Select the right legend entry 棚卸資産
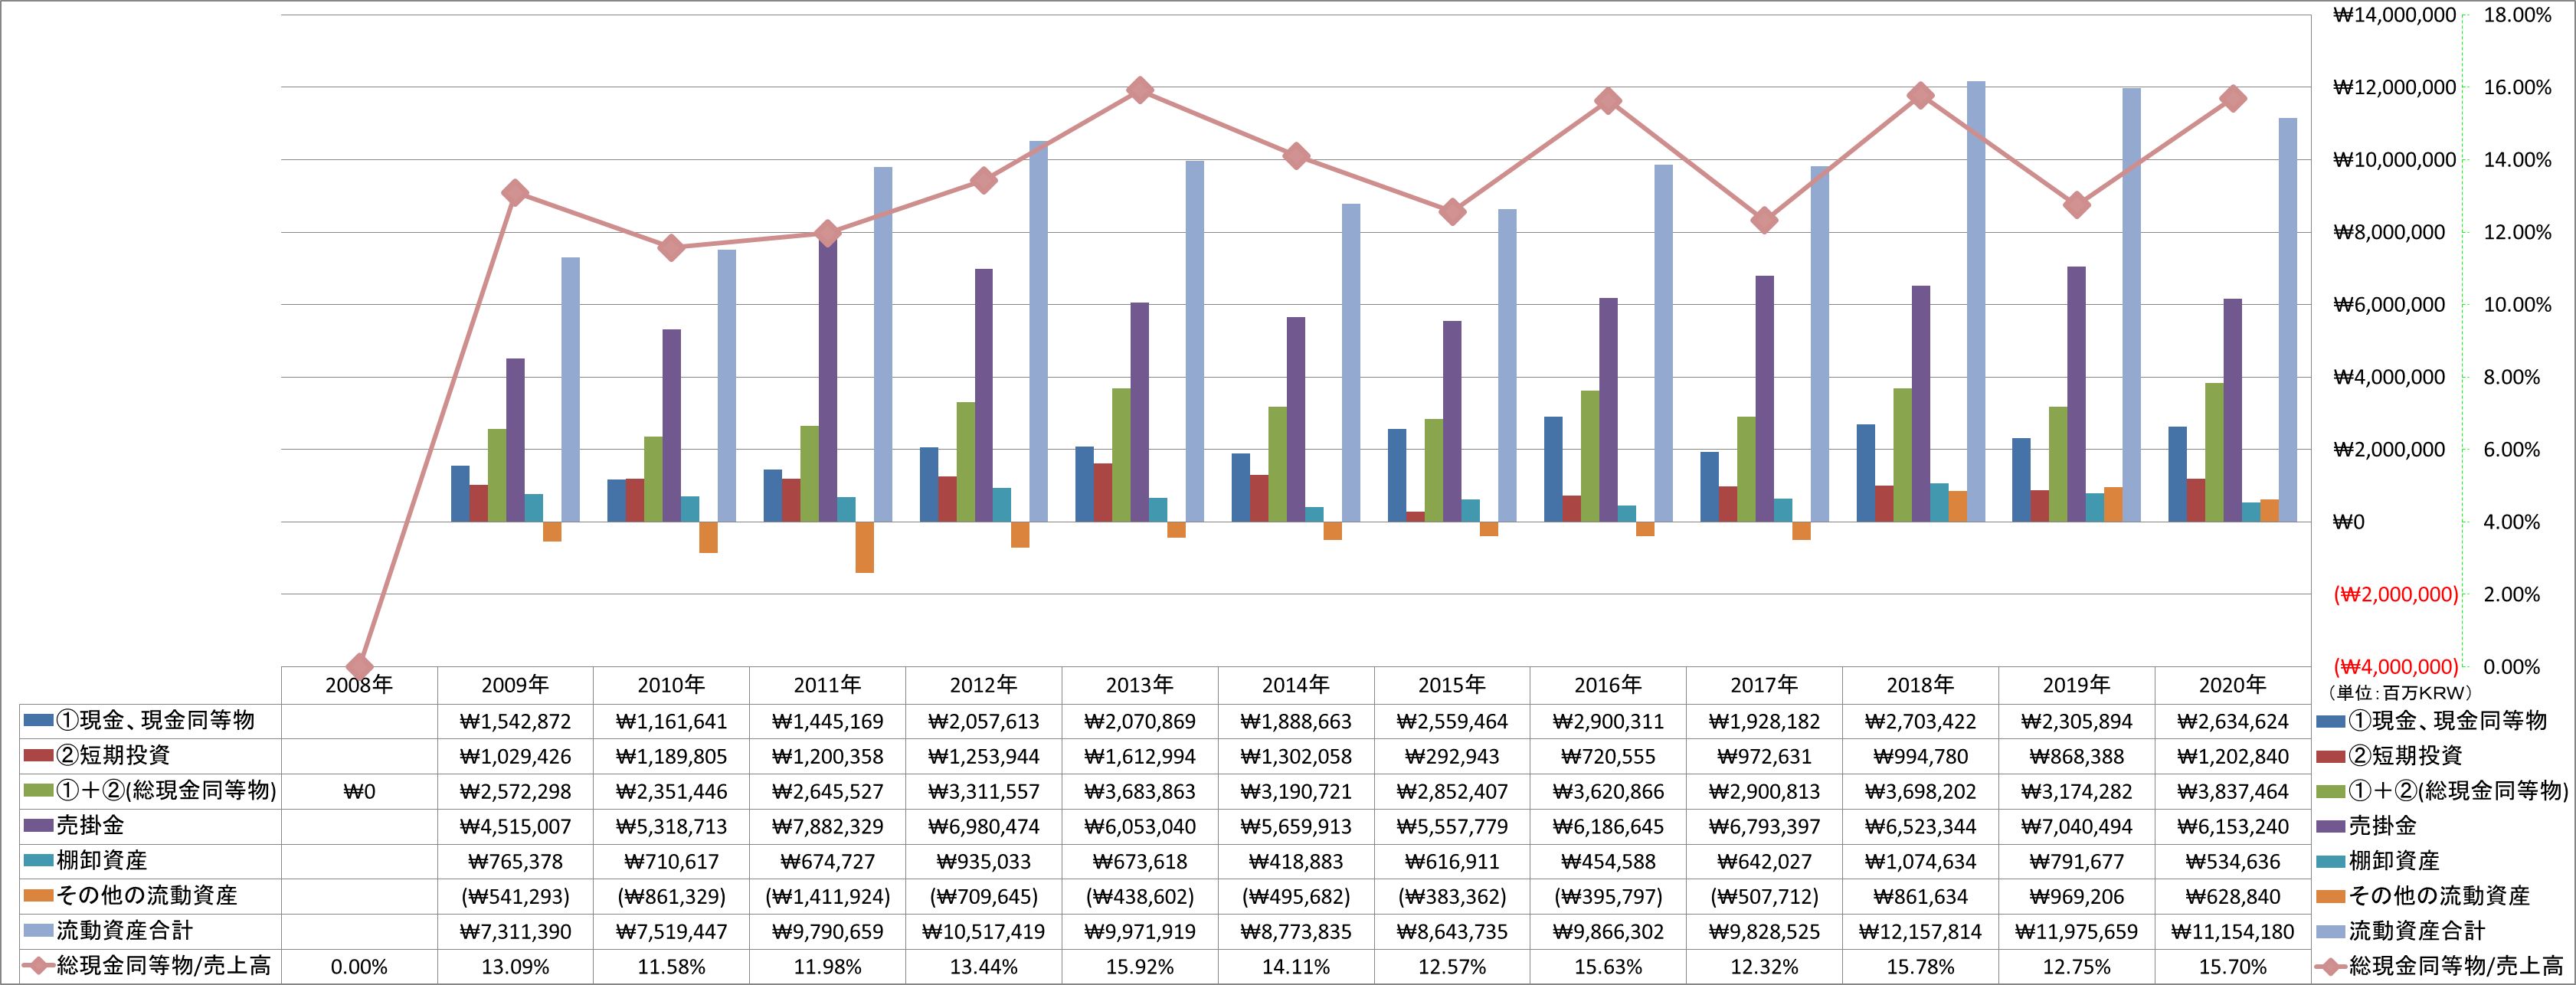The height and width of the screenshot is (985, 2576). point(2378,860)
